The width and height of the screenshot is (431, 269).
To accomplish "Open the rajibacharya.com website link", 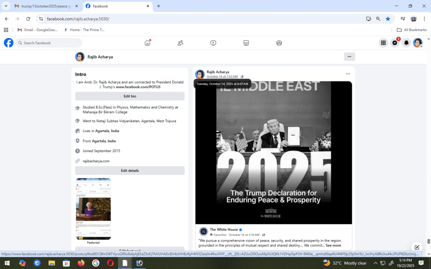I will 96,161.
